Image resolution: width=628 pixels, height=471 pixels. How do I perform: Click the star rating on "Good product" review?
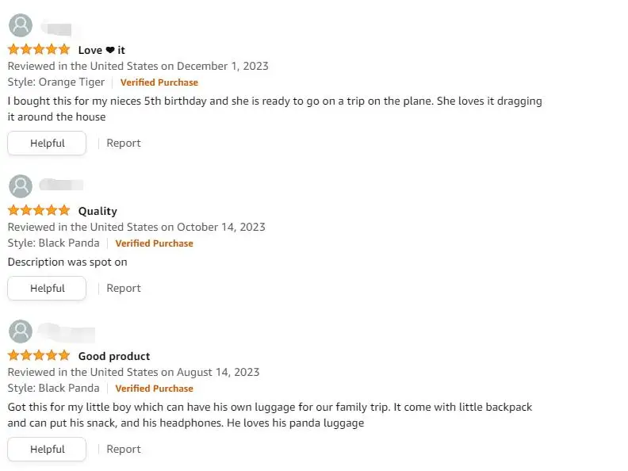click(39, 356)
